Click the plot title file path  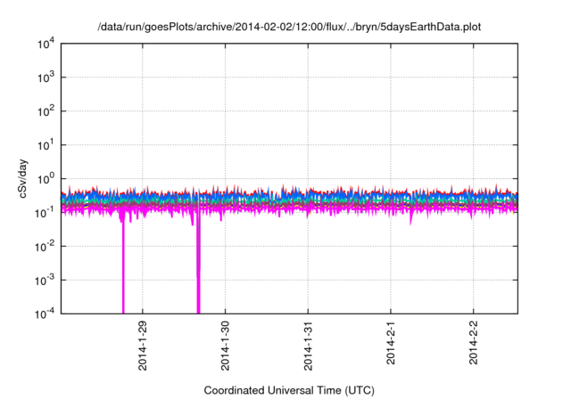click(x=289, y=27)
